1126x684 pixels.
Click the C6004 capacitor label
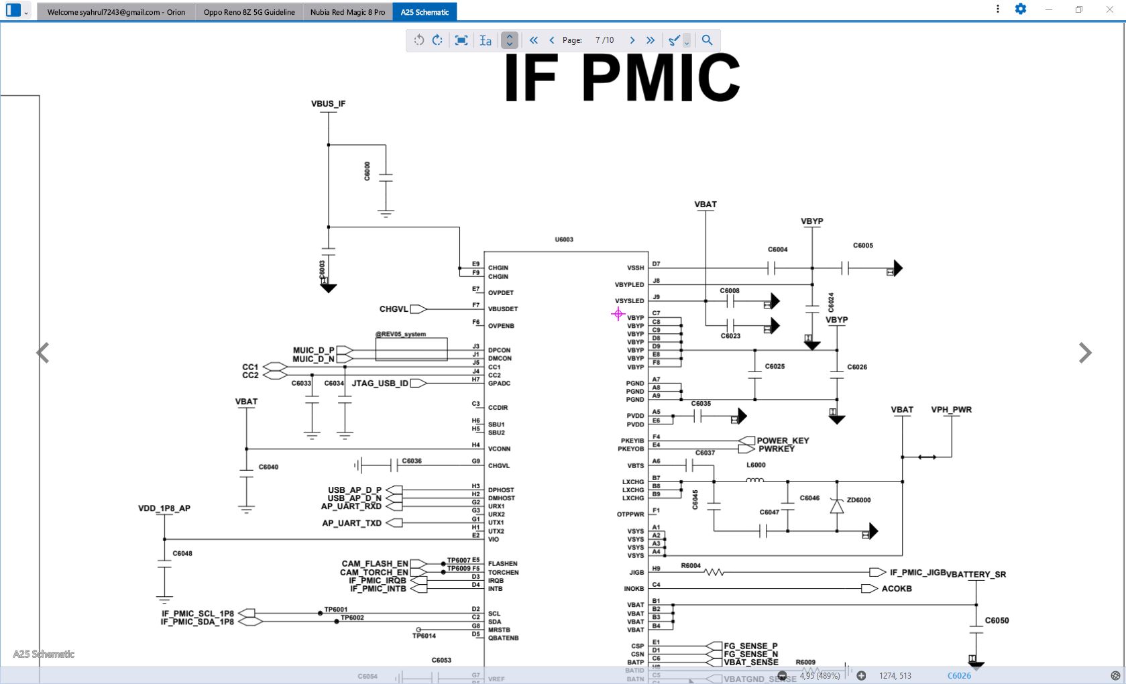coord(778,249)
